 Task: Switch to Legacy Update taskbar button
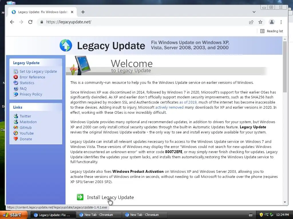tap(53, 215)
